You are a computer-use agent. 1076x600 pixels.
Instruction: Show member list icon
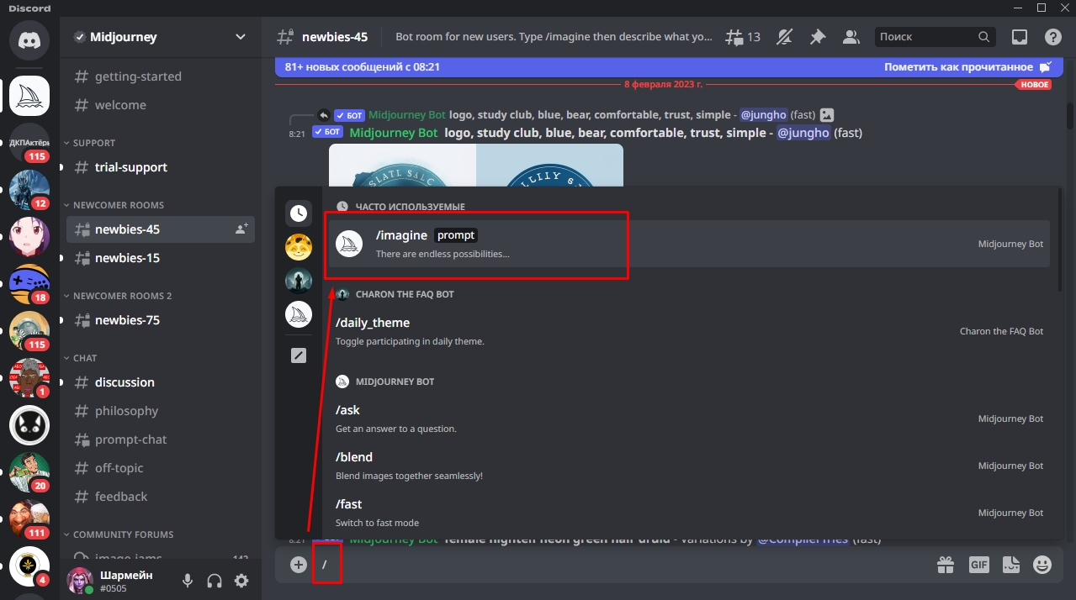[x=851, y=37]
